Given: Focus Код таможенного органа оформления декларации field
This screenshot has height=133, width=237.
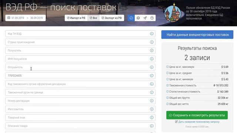Looking at the screenshot, I should pyautogui.click(x=80, y=84).
